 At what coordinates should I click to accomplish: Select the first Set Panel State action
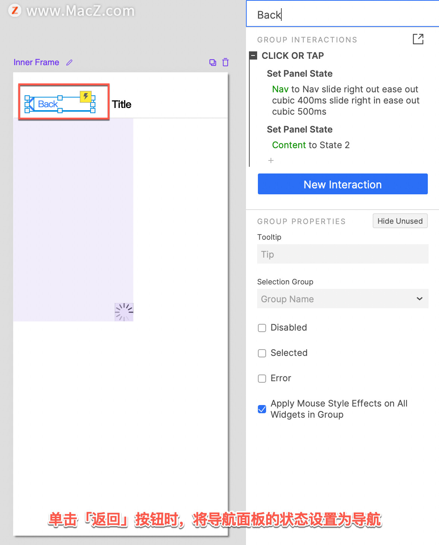(x=300, y=74)
